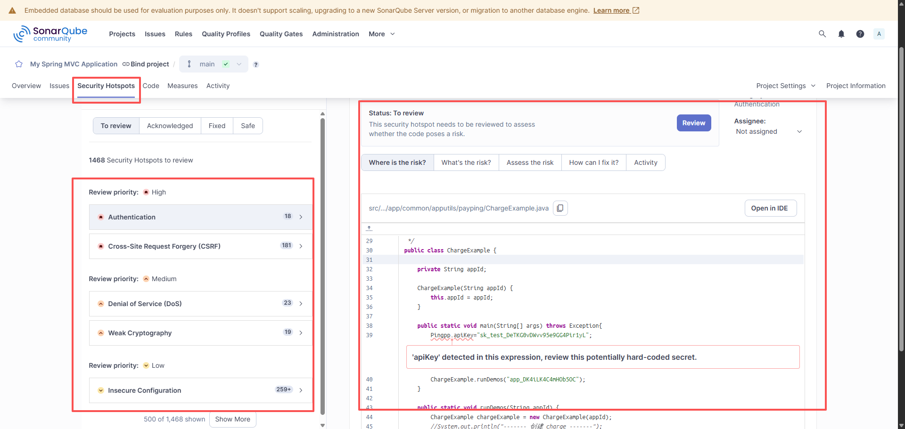905x429 pixels.
Task: Switch to the Assess the risk tab
Action: pyautogui.click(x=530, y=162)
